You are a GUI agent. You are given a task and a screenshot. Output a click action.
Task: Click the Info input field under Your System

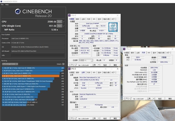pos(38,55)
